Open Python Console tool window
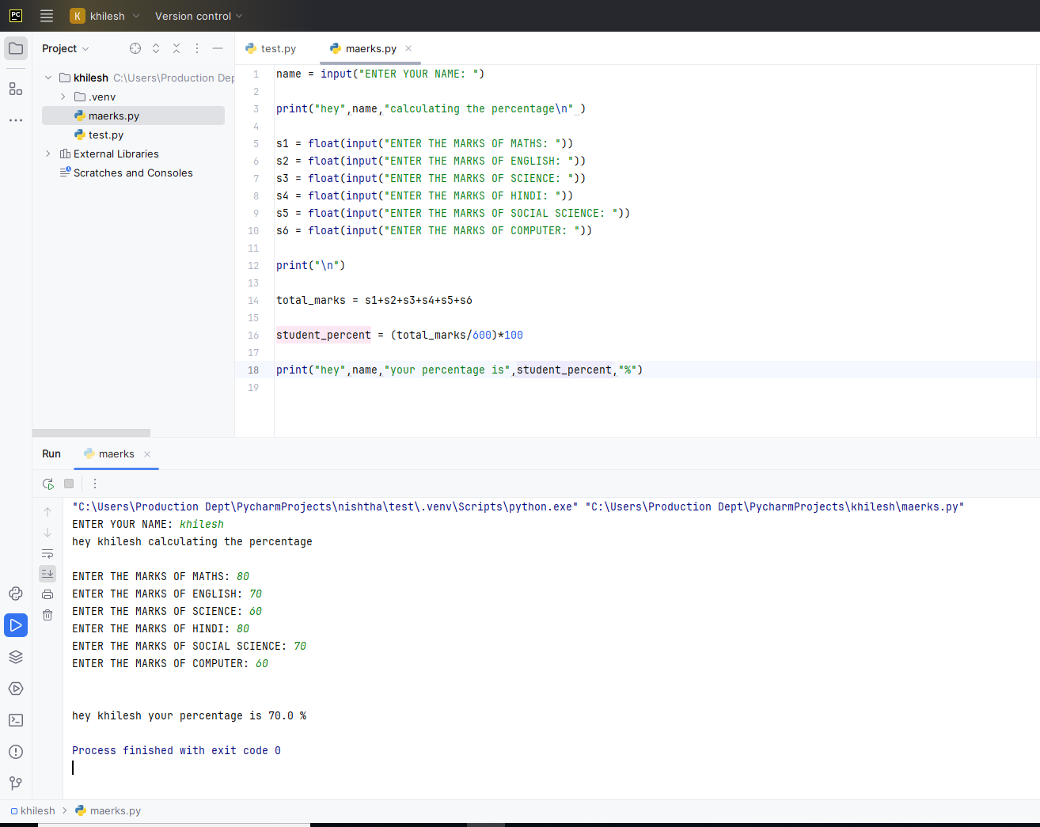This screenshot has height=827, width=1040. pos(16,594)
